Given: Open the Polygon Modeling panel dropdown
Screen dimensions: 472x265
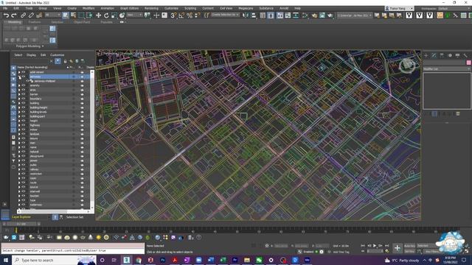Looking at the screenshot, I should pos(29,46).
